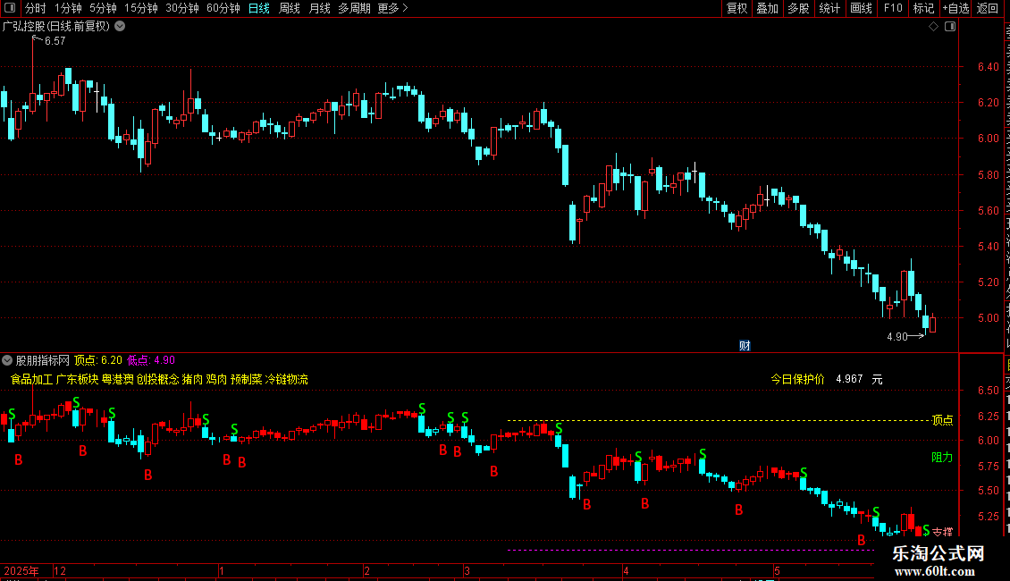Open F10 company information
1010x581 pixels.
pyautogui.click(x=893, y=8)
